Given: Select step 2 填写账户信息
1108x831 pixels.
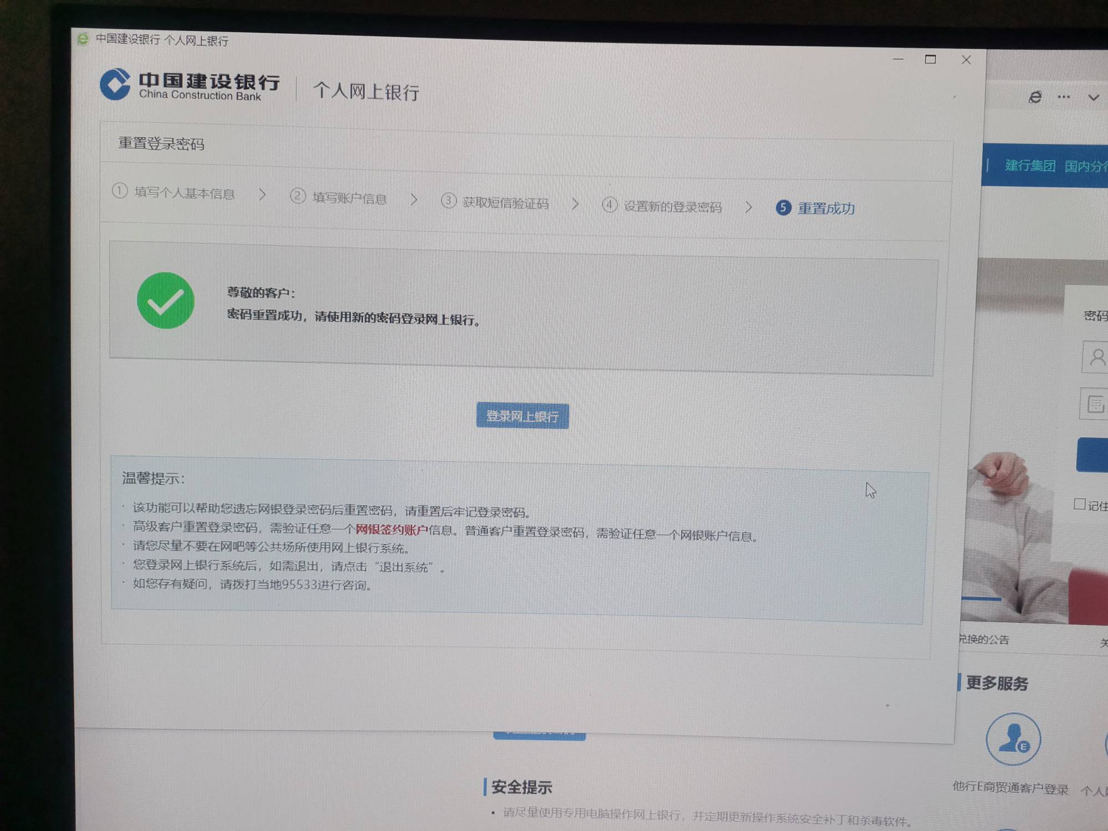Looking at the screenshot, I should coord(338,197).
